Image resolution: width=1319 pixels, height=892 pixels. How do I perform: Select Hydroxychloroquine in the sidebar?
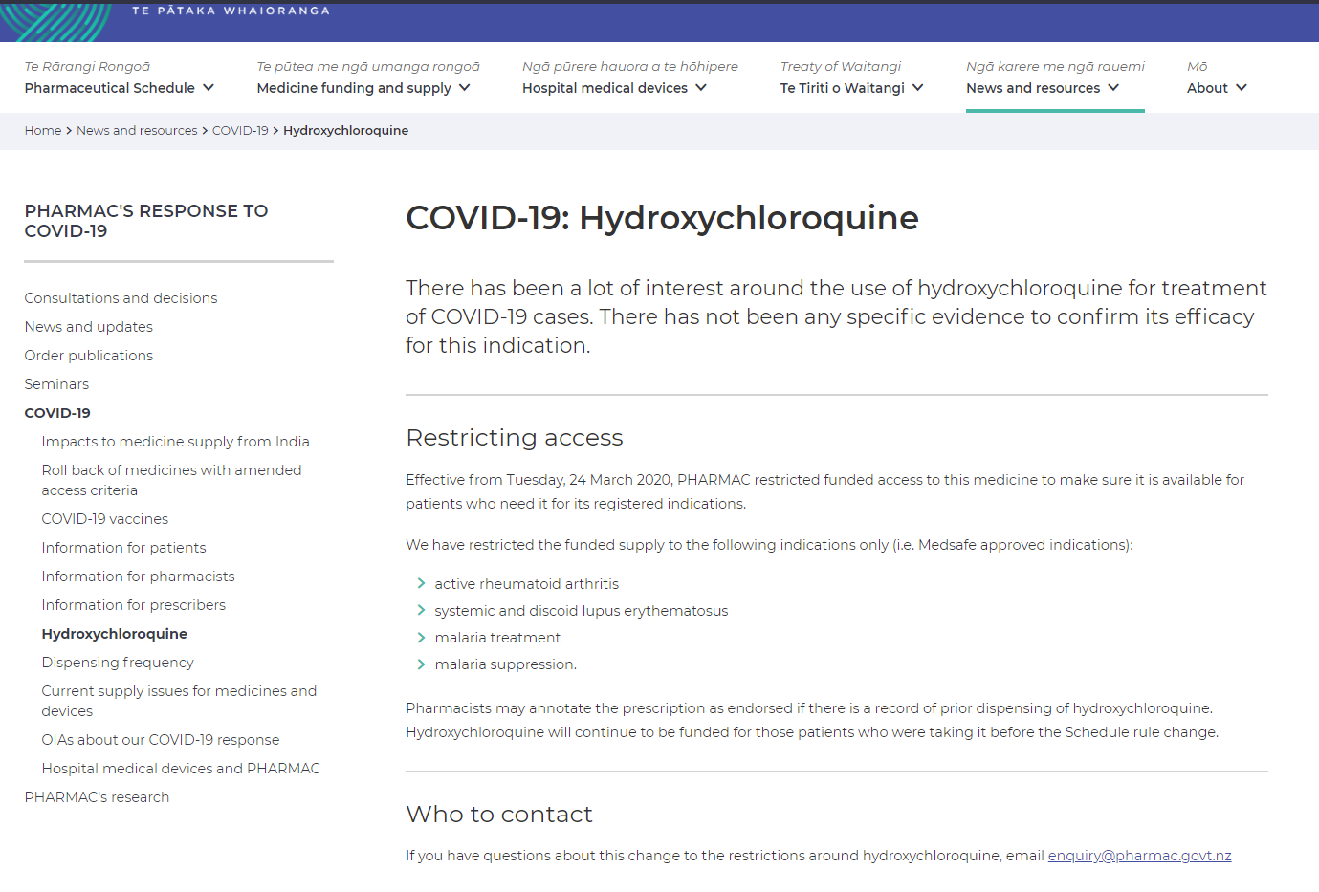[x=115, y=634]
